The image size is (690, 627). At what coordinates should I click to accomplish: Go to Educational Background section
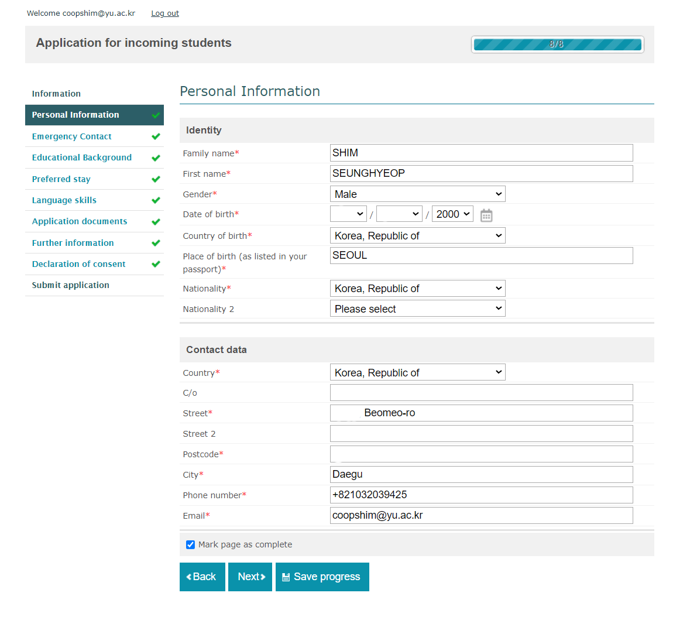[81, 157]
